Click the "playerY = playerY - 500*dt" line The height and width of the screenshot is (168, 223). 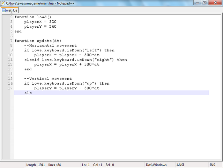point(67,88)
